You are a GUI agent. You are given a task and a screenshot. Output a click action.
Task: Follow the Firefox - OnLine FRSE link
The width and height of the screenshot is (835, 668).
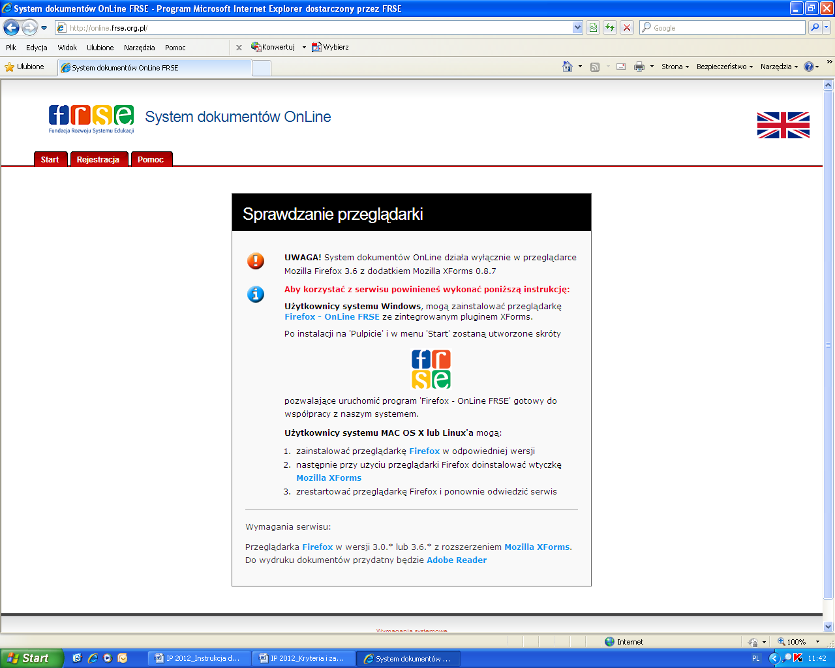332,317
